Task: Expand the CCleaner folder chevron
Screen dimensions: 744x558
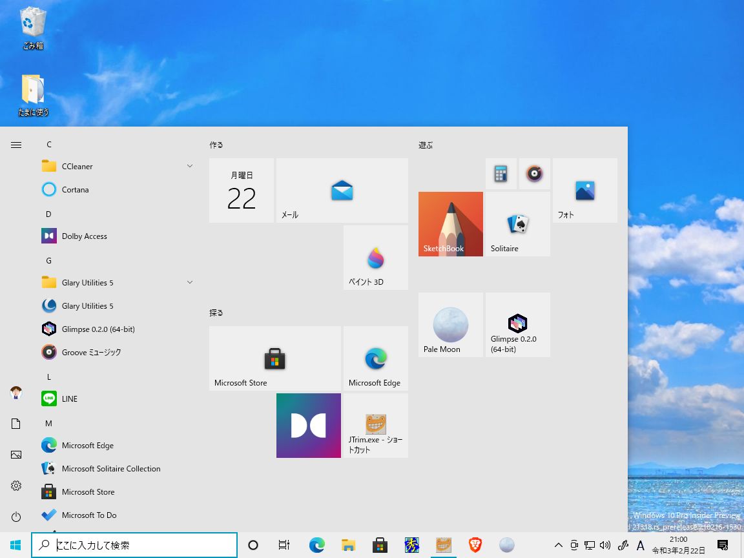Action: (190, 166)
